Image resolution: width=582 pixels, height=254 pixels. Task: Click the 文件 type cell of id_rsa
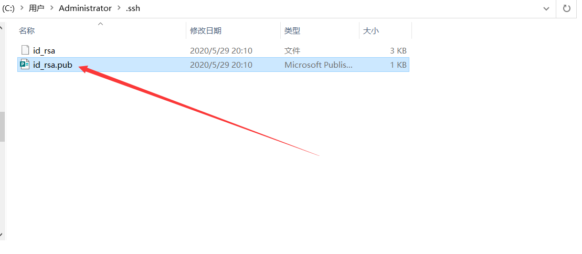292,50
